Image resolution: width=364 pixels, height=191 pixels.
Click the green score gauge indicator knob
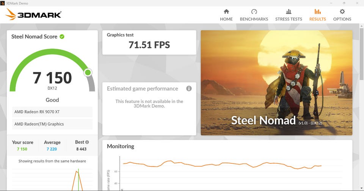pos(88,73)
